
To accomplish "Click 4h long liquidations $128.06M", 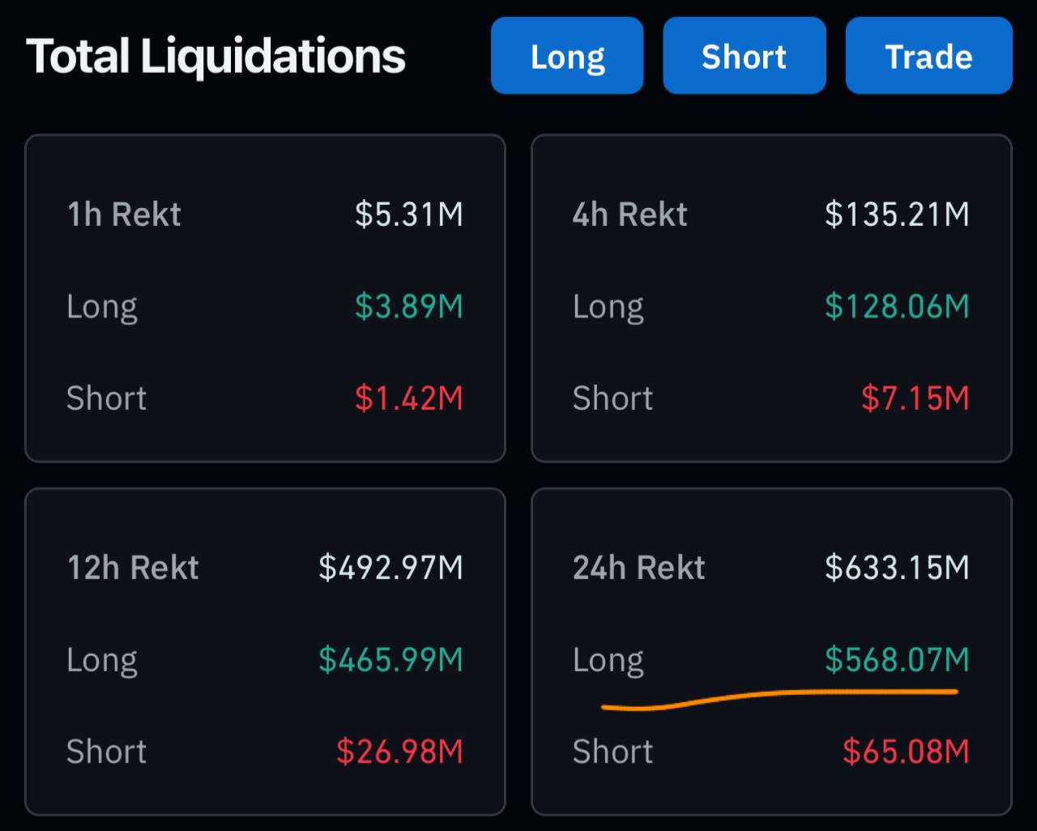I will point(897,307).
